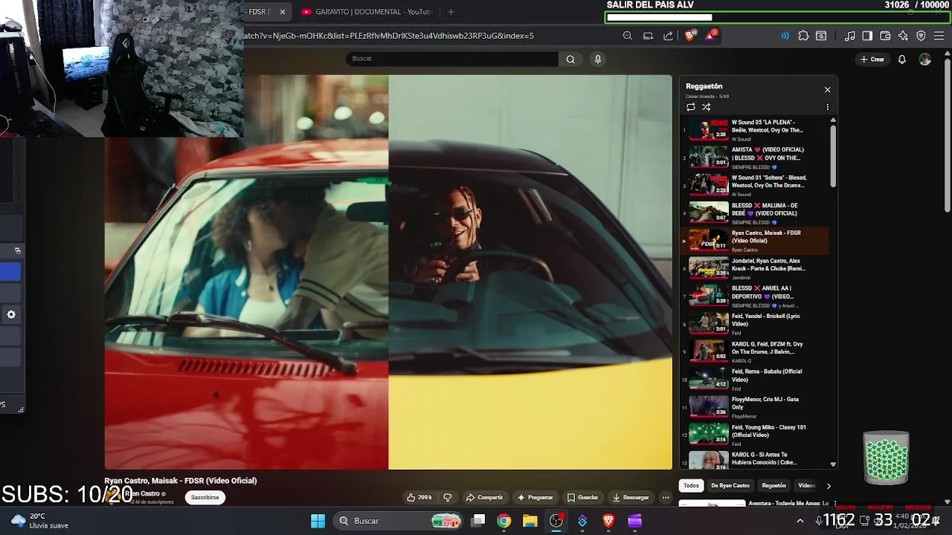
Task: Show hidden system tray icons chevron
Action: (800, 521)
